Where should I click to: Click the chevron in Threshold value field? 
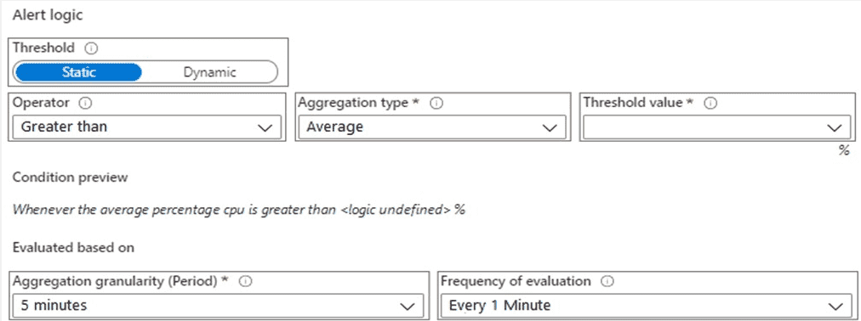pos(835,127)
